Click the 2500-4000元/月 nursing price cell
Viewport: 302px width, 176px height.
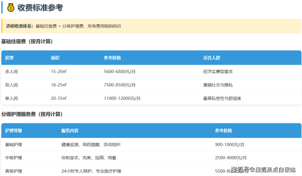[x=231, y=158]
